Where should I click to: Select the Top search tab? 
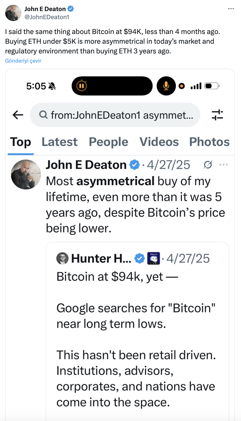point(21,142)
